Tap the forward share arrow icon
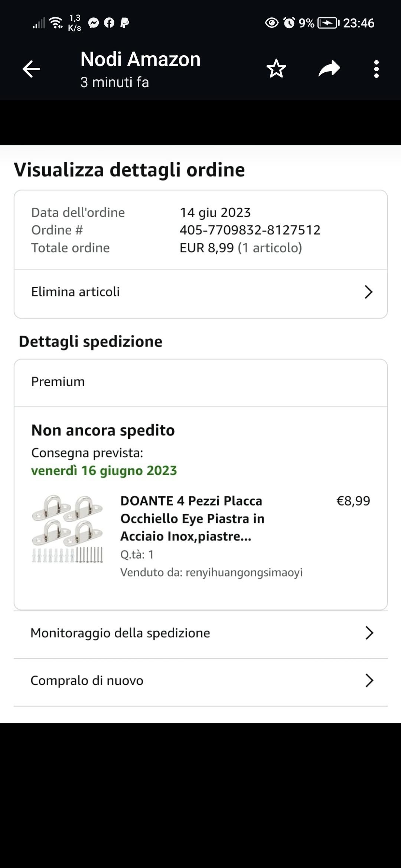The image size is (401, 868). pos(329,69)
